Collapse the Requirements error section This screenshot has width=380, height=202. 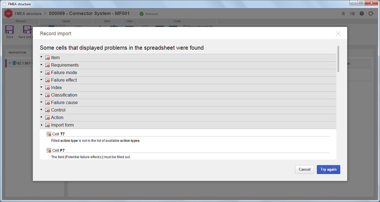tap(41, 65)
